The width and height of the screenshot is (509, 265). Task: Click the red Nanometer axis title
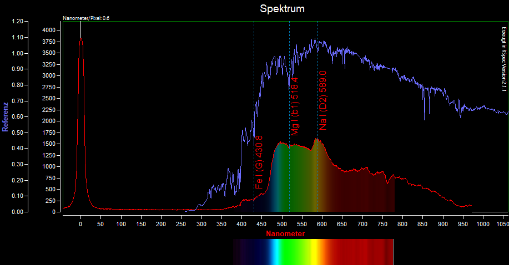285,234
